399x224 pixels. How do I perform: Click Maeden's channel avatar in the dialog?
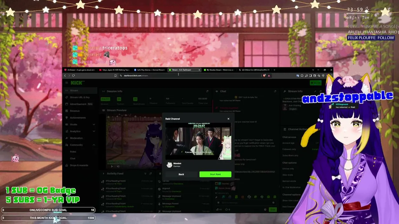pyautogui.click(x=169, y=165)
